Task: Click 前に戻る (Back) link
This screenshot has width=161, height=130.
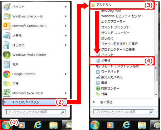Action: coord(106,102)
